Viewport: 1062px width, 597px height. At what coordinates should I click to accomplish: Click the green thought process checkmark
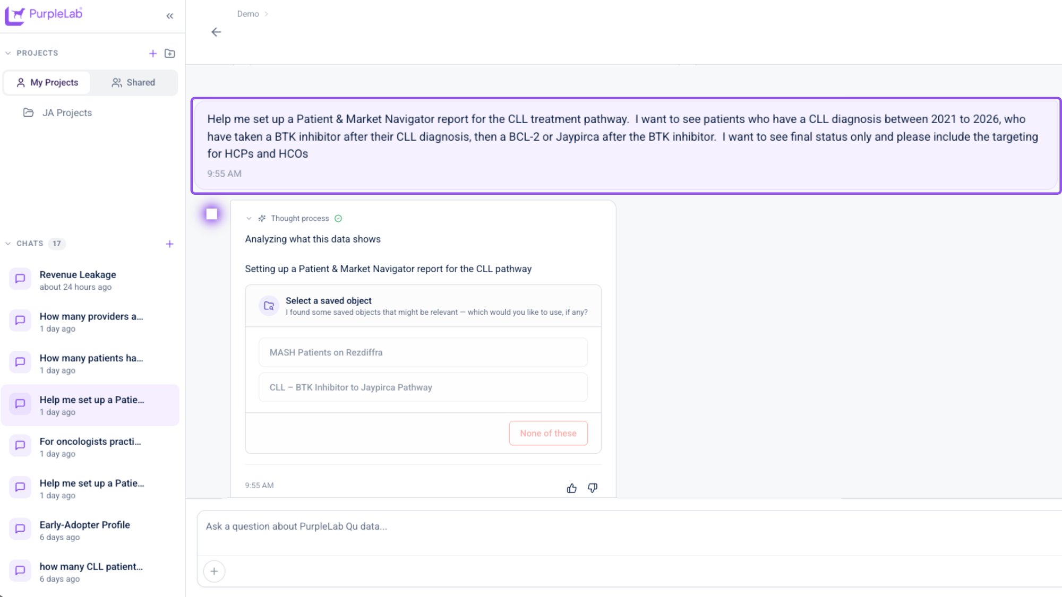(338, 218)
